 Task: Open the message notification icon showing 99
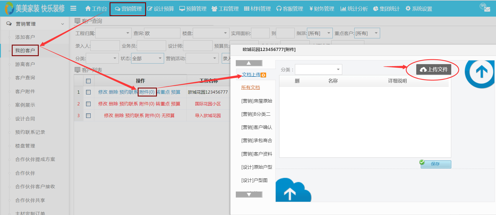pyautogui.click(x=485, y=7)
